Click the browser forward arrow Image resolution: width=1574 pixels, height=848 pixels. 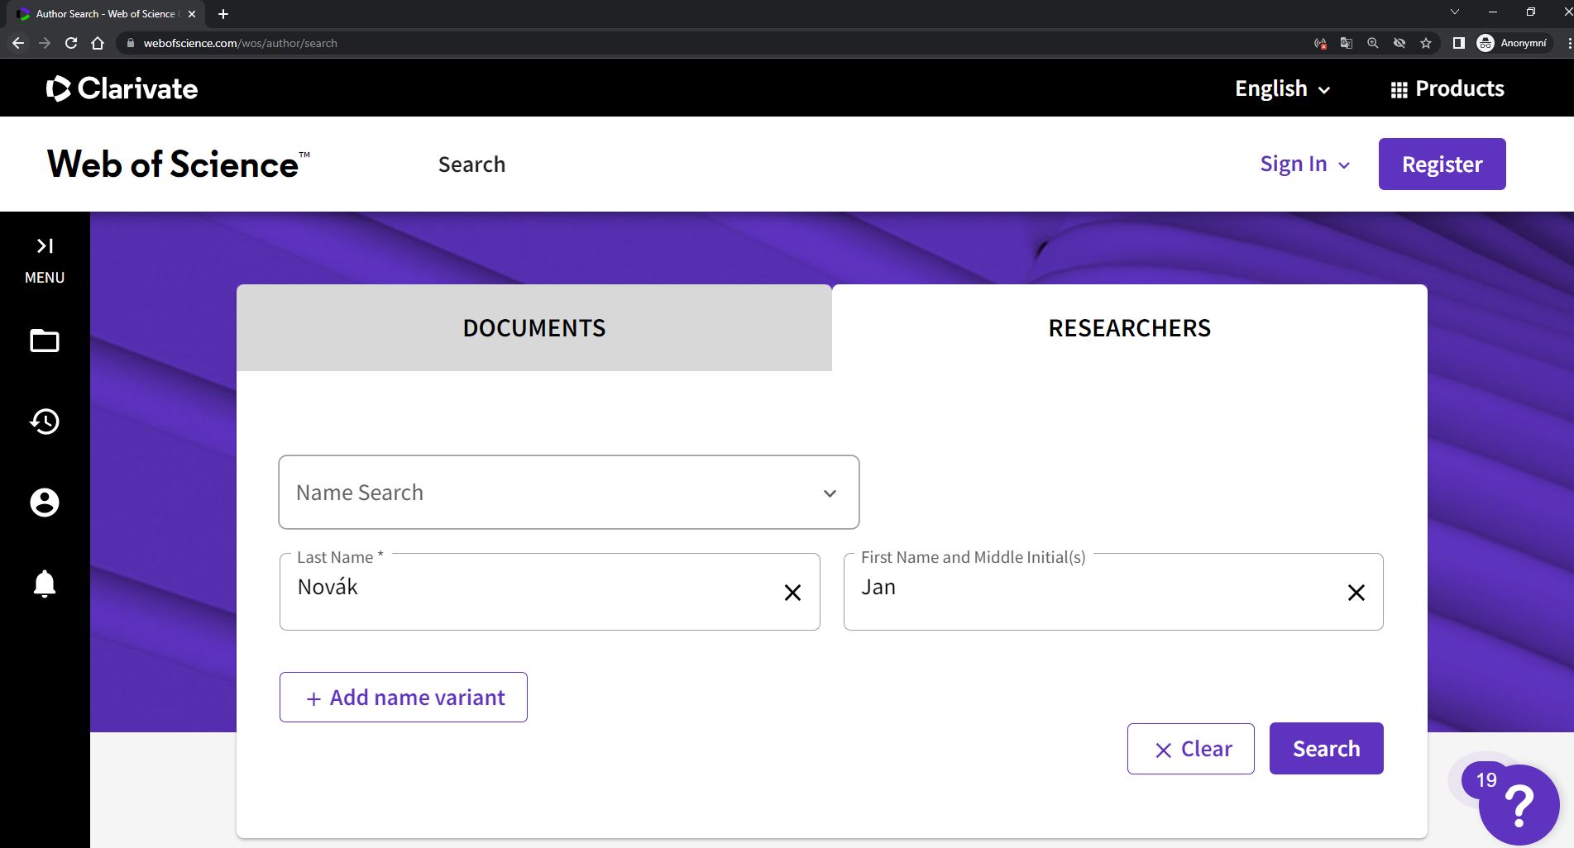coord(45,43)
